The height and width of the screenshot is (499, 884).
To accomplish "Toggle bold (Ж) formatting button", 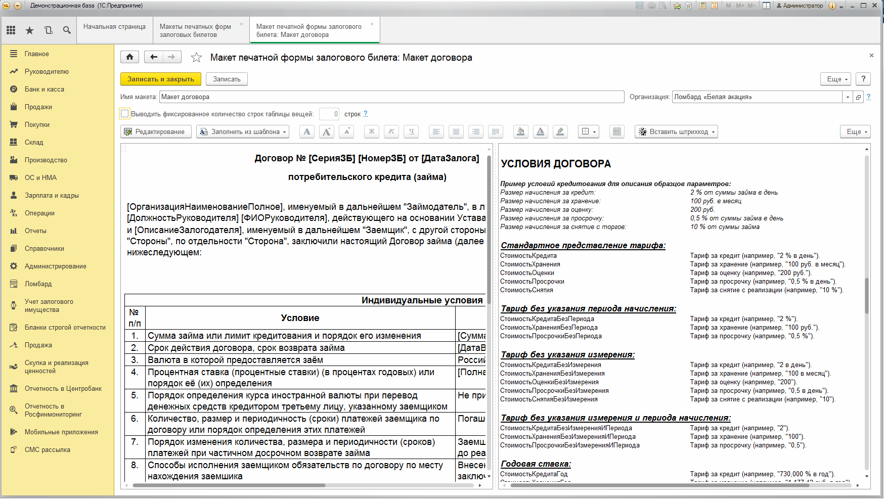I will click(x=371, y=131).
